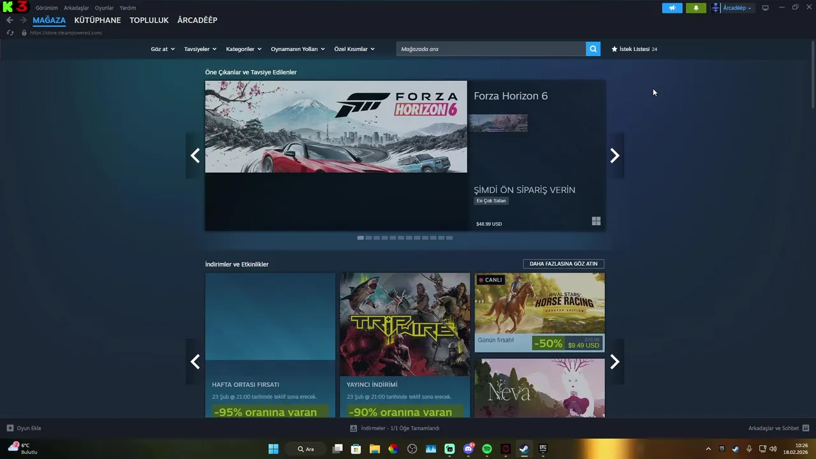Open the Tripwire publisher sale card
Image resolution: width=816 pixels, height=459 pixels.
point(405,345)
